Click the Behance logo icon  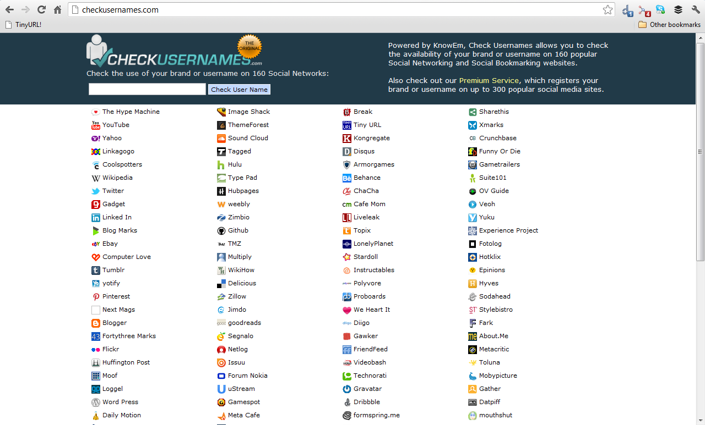pyautogui.click(x=347, y=178)
